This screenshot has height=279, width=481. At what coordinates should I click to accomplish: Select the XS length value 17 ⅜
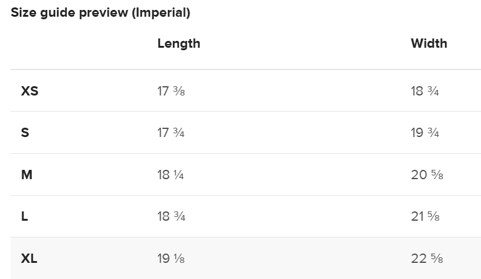tap(171, 91)
